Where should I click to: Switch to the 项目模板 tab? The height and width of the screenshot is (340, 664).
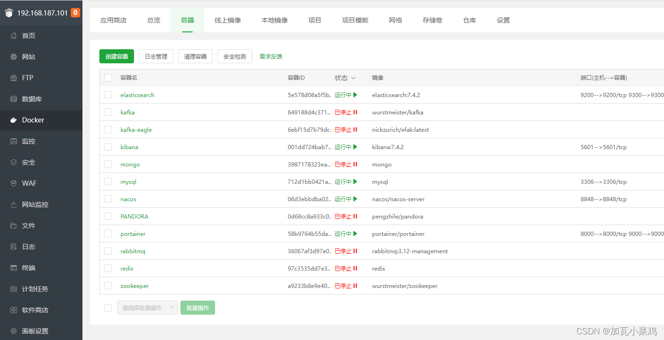[x=355, y=20]
